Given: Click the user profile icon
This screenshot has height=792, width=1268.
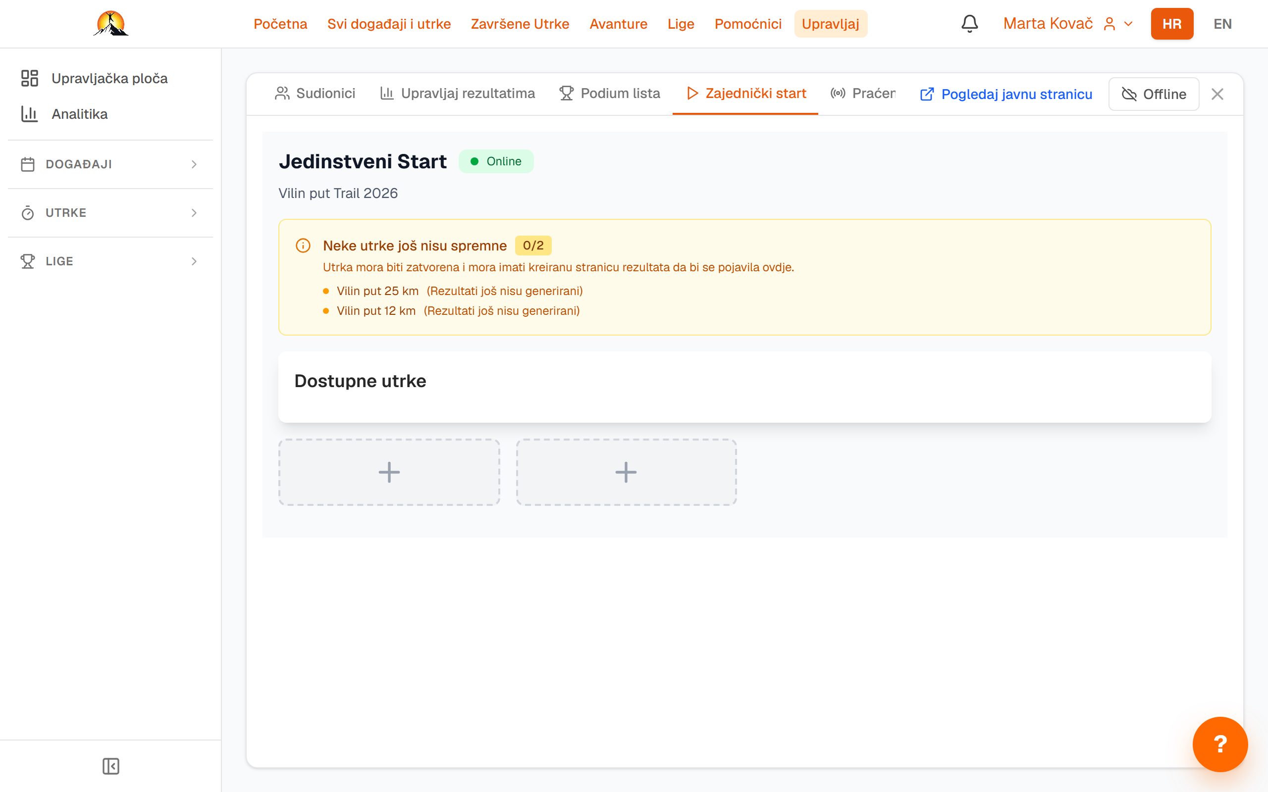Looking at the screenshot, I should pos(1109,24).
